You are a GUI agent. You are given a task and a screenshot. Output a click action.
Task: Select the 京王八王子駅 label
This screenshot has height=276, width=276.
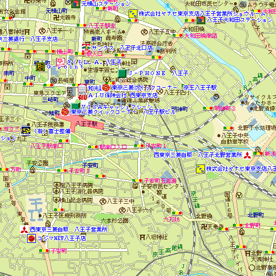[200, 87]
